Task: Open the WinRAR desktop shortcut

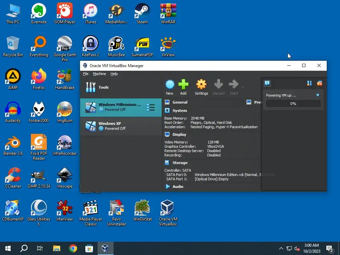Action: point(168,13)
